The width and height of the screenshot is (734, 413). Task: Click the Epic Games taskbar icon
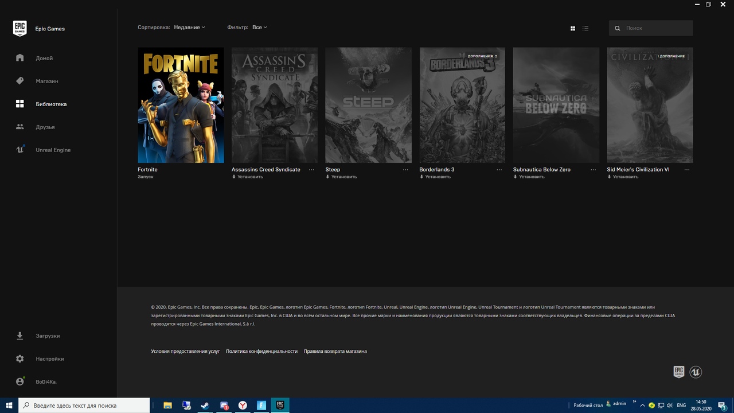click(x=280, y=405)
